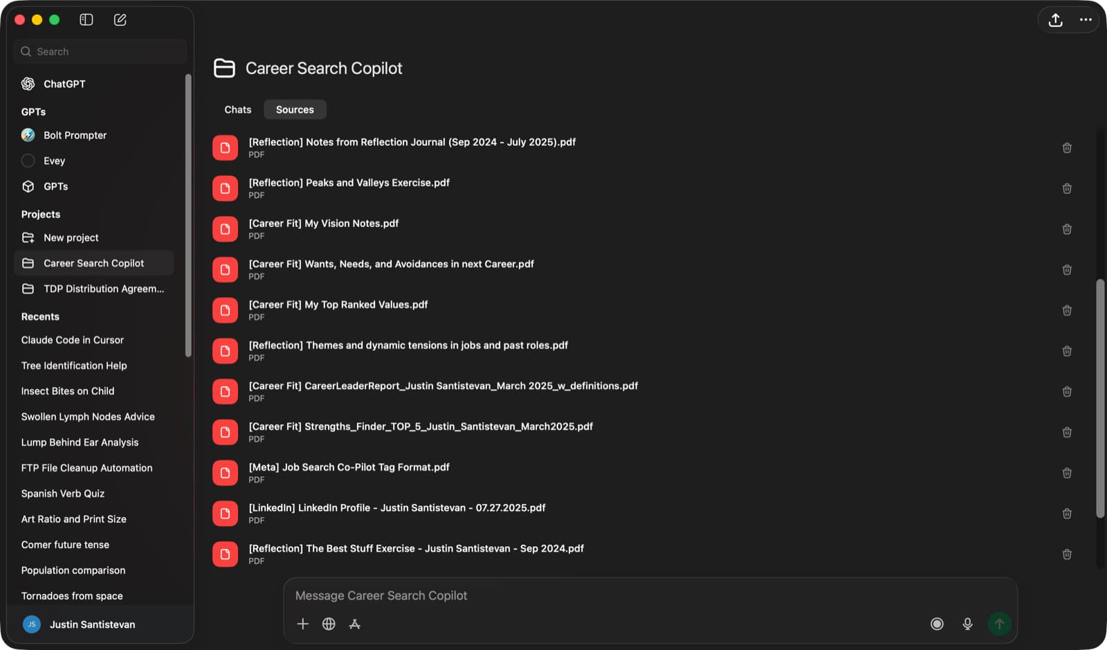Click the record circle icon in message box
Screen dimensions: 1107x650
pyautogui.click(x=937, y=624)
